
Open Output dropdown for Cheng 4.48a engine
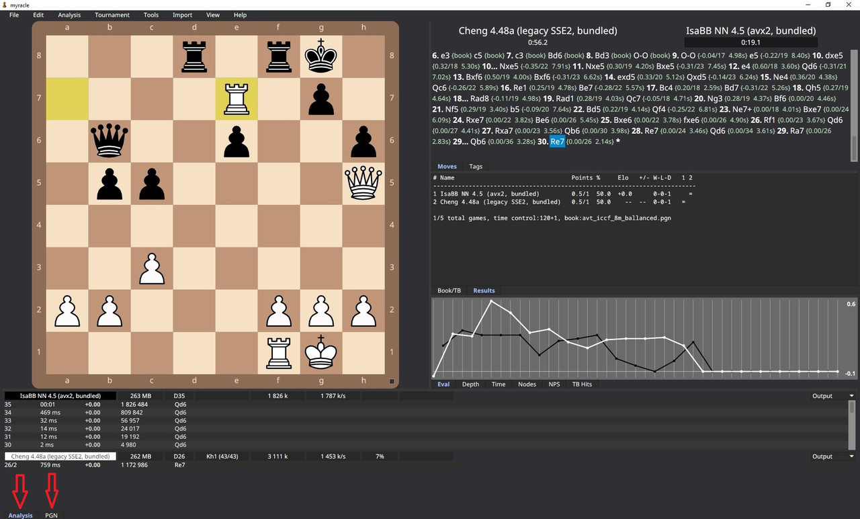pyautogui.click(x=832, y=456)
